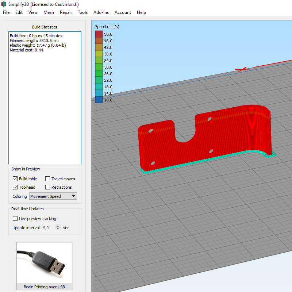Click the red toolhead origin marker
Viewport: 292px width, 292px height.
[x=241, y=69]
